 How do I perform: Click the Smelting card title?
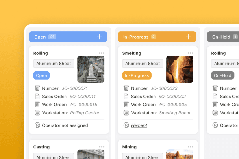(132, 53)
